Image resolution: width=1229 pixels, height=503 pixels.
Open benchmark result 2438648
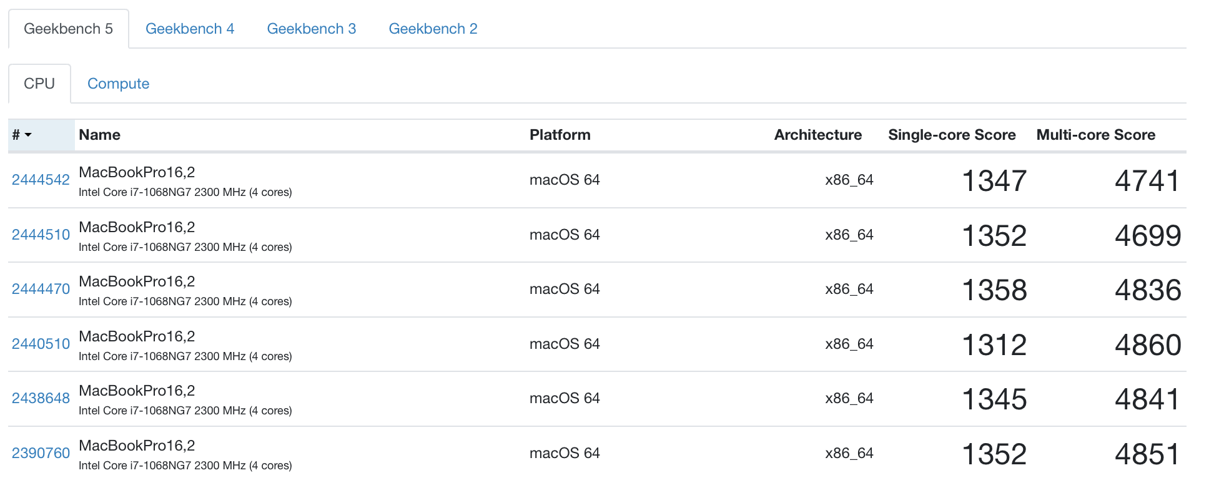coord(41,398)
